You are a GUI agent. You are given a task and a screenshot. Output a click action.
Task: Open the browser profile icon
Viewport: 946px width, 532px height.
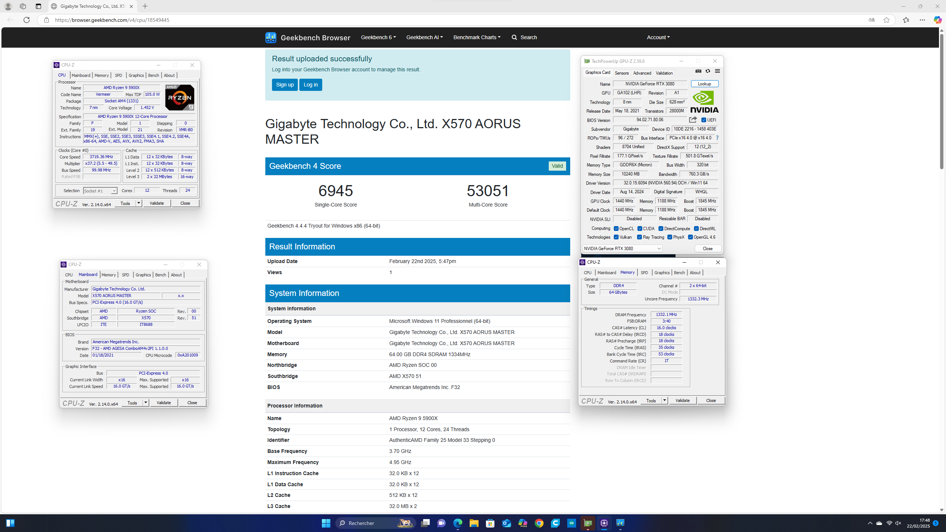pos(8,6)
